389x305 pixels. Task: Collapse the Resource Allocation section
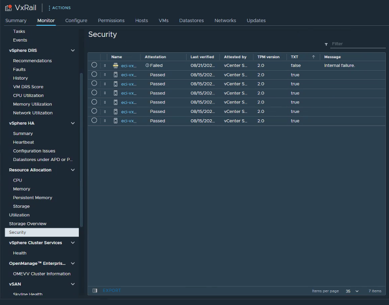point(73,170)
